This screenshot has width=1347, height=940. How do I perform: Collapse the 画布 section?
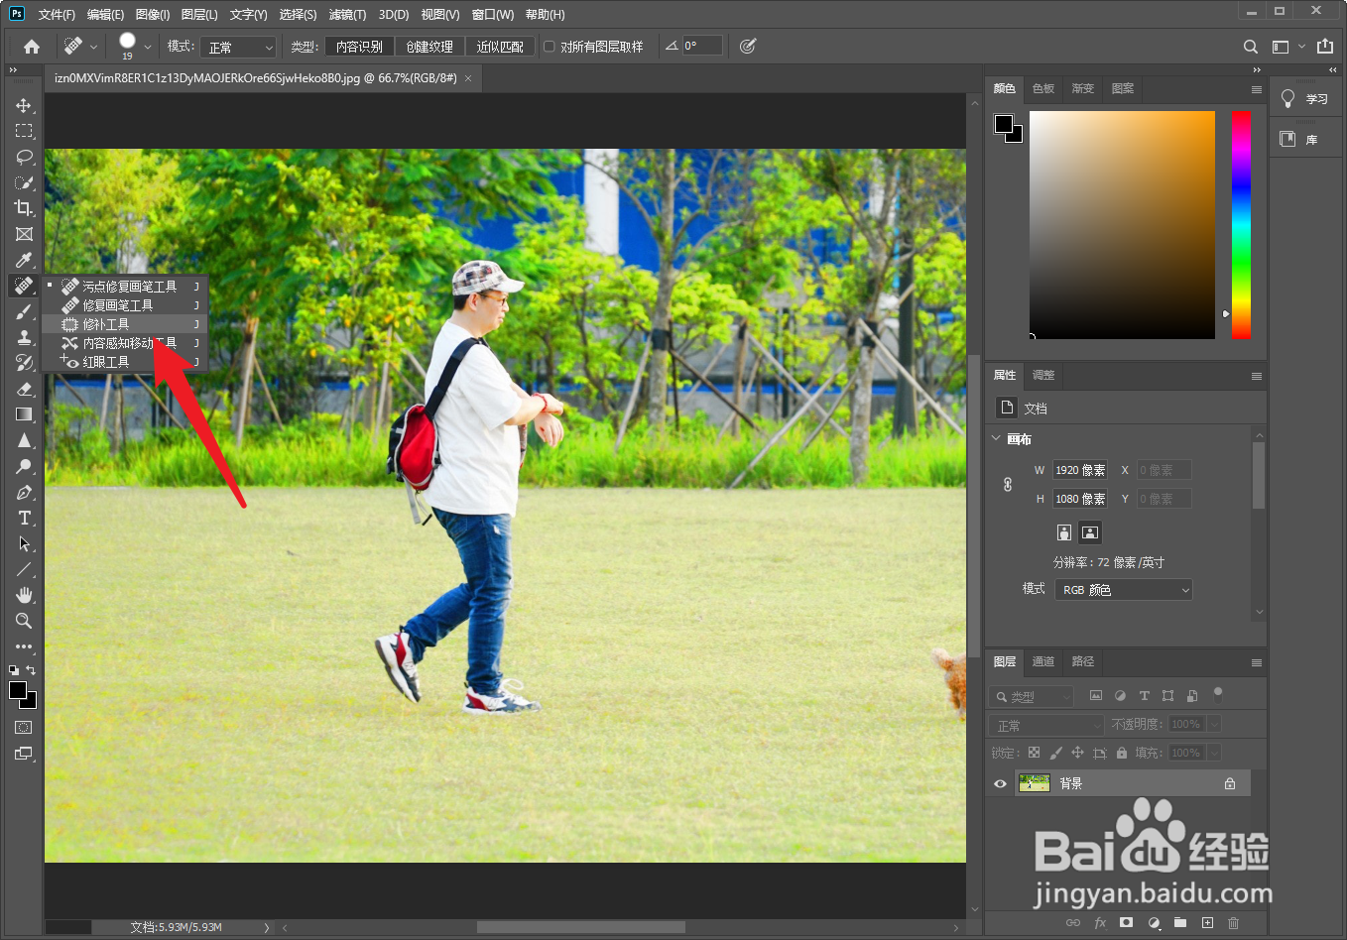pyautogui.click(x=997, y=438)
